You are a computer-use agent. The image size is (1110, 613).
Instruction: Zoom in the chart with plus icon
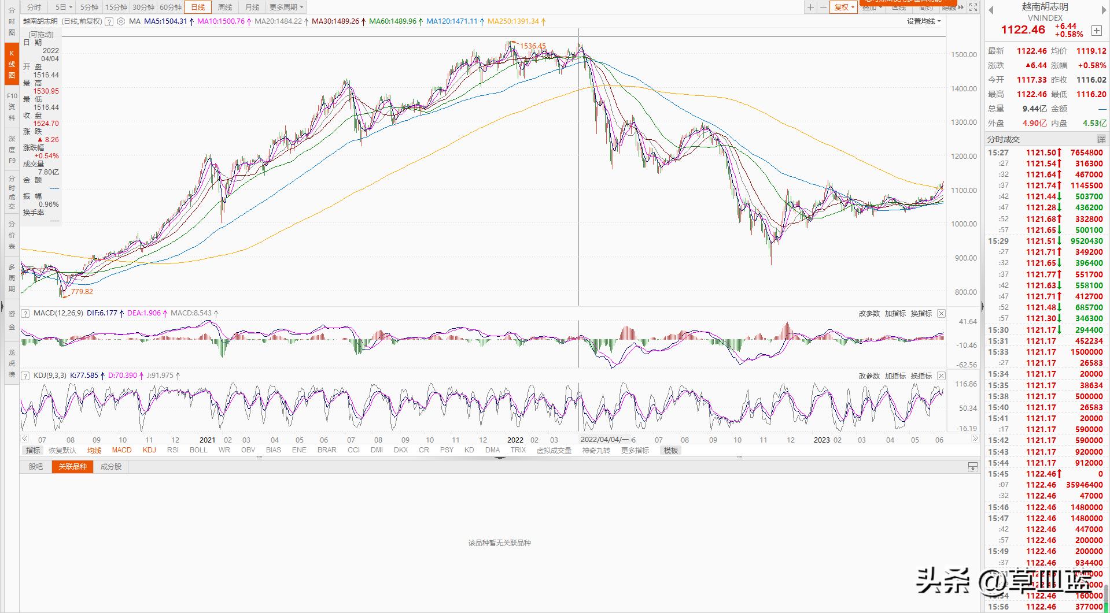tap(810, 7)
